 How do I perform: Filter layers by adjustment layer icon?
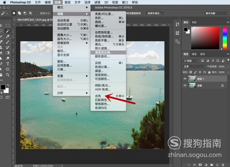click(x=208, y=61)
